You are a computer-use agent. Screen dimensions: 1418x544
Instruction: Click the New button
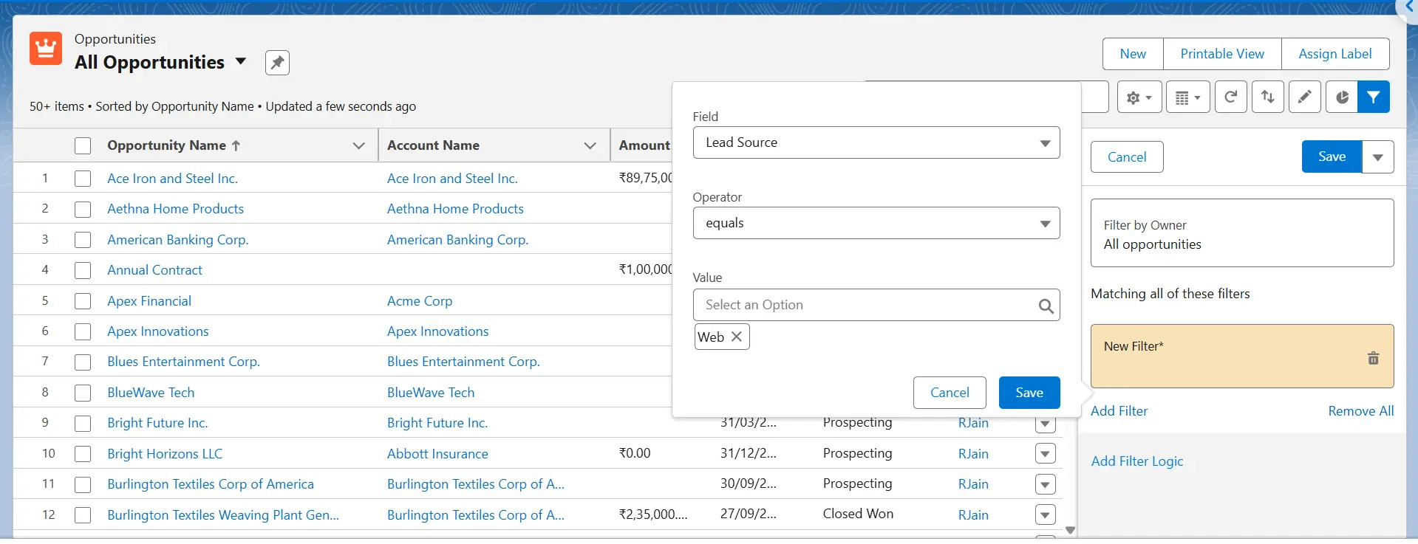click(1133, 54)
